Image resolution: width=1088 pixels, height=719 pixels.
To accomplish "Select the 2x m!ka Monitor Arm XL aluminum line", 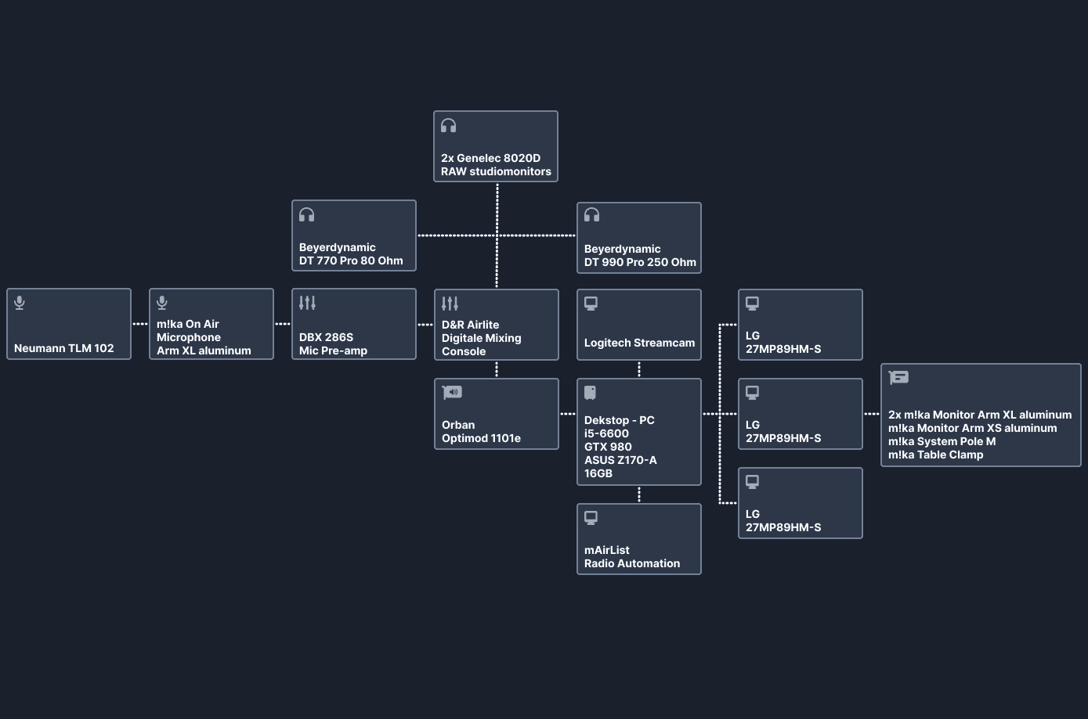I will coord(980,415).
